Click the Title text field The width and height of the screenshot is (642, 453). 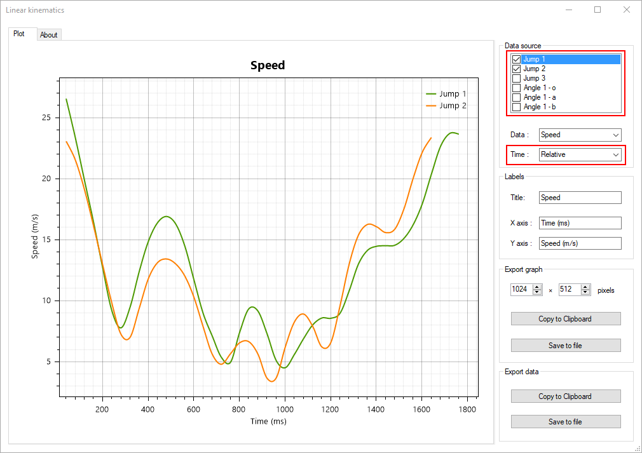click(580, 198)
